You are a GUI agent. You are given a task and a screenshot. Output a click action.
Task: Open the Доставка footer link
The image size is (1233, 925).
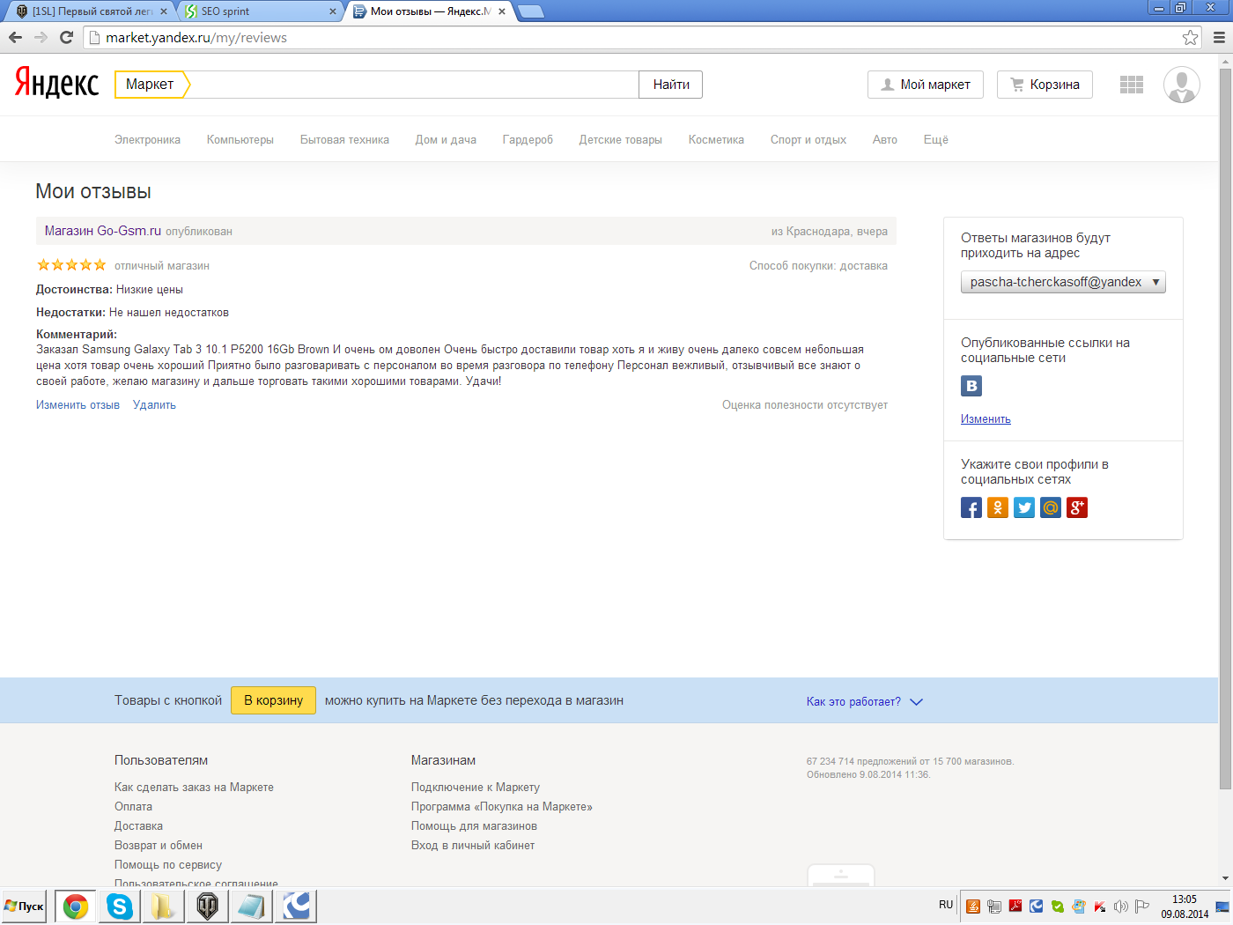pyautogui.click(x=138, y=826)
